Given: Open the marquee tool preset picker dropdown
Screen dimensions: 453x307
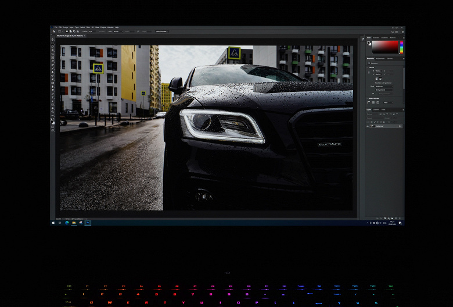Looking at the screenshot, I should click(x=62, y=31).
